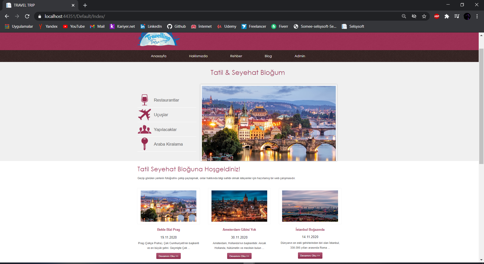Open the LinkedIn bookmark icon
484x264 pixels.
(143, 26)
